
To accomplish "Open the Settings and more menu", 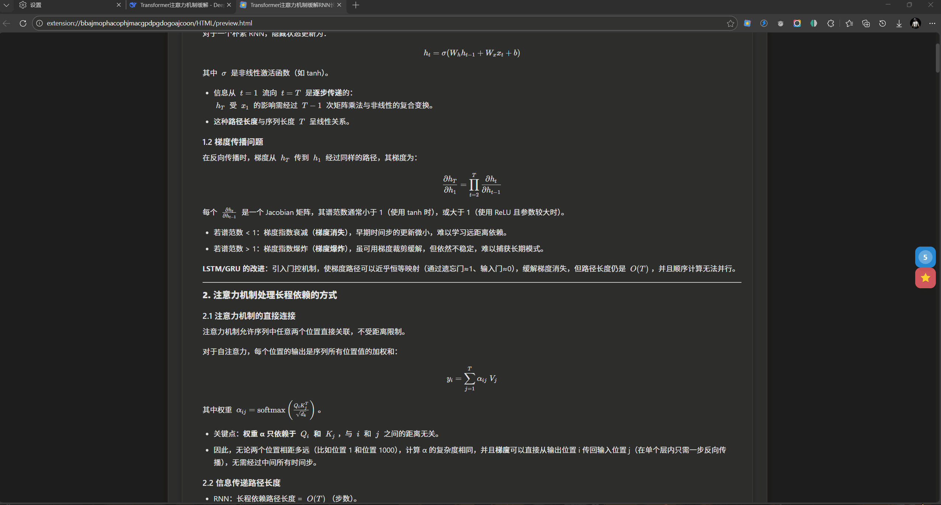I will [x=933, y=23].
